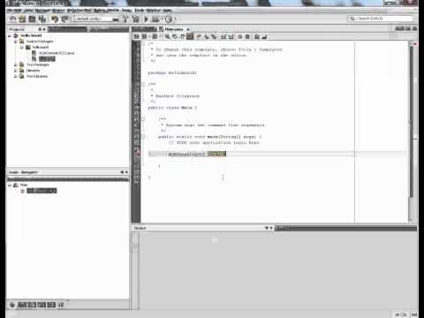Run the main project with the play icon
The width and height of the screenshot is (424, 318).
pyautogui.click(x=146, y=19)
